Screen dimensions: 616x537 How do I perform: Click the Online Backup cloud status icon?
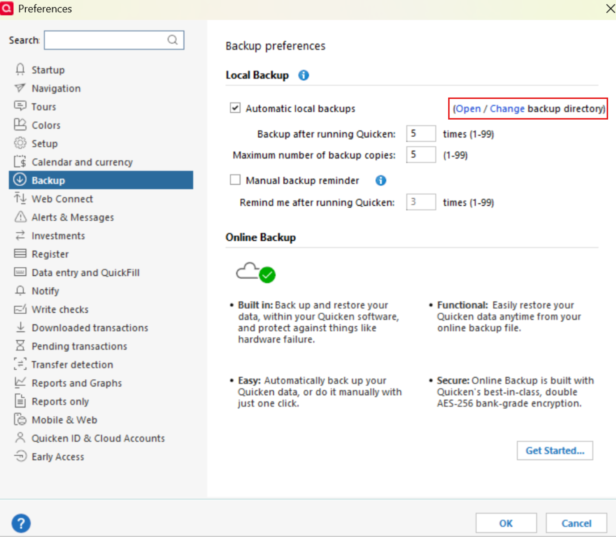[x=256, y=273]
